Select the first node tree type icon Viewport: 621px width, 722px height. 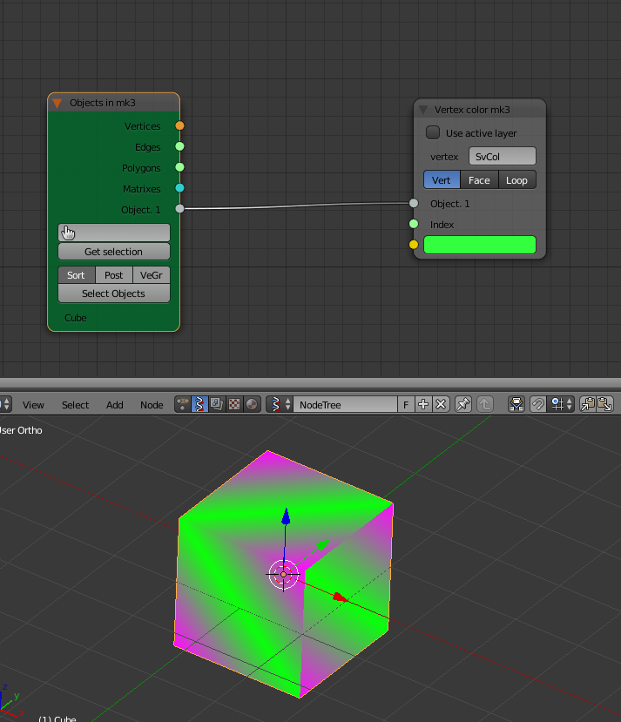[x=183, y=404]
